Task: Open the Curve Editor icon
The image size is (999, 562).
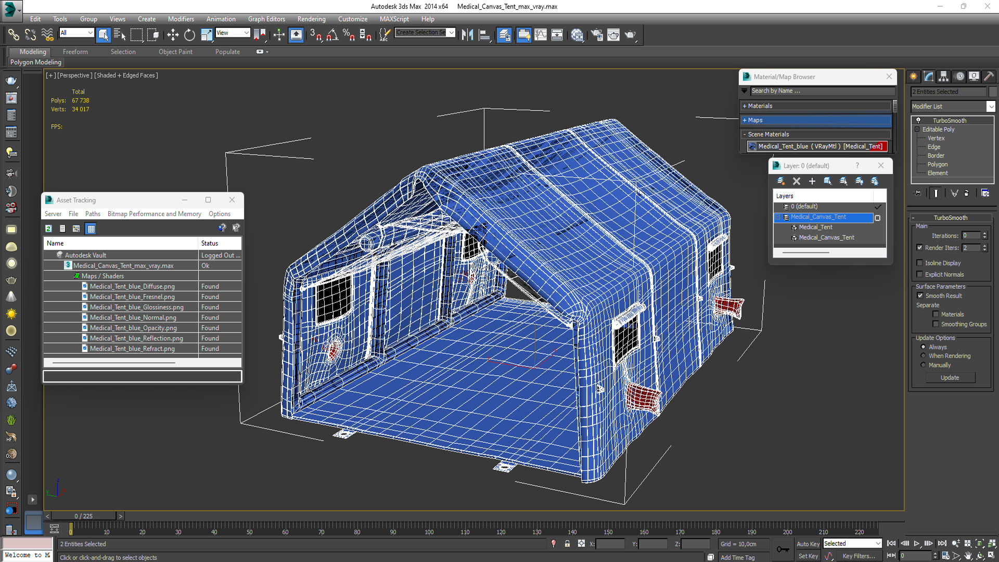Action: (x=541, y=35)
